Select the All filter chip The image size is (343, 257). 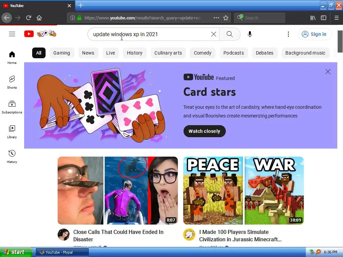coord(39,53)
